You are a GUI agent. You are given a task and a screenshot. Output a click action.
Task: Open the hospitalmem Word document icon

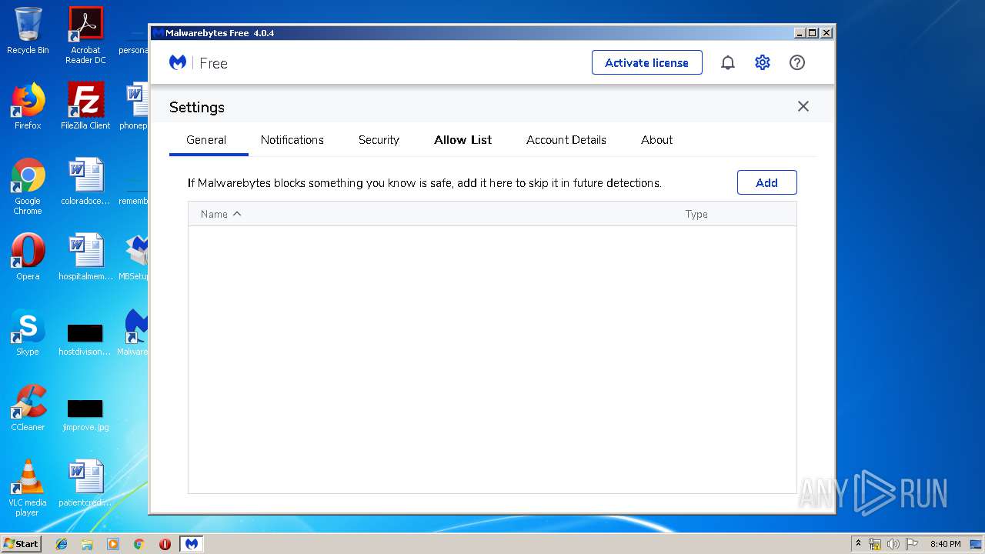pos(85,257)
